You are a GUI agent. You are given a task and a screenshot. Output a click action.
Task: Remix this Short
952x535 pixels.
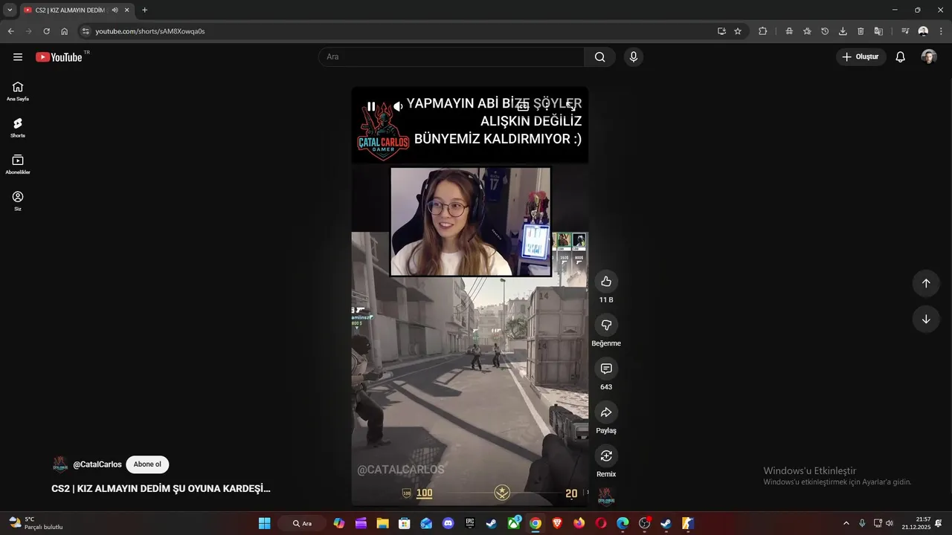(x=606, y=455)
